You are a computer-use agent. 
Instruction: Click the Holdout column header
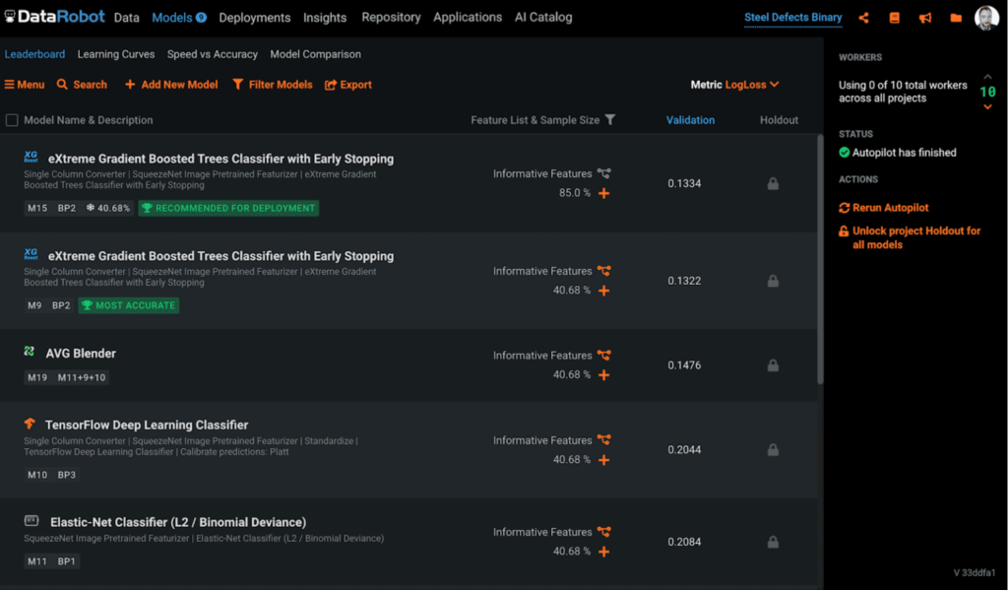click(x=779, y=119)
